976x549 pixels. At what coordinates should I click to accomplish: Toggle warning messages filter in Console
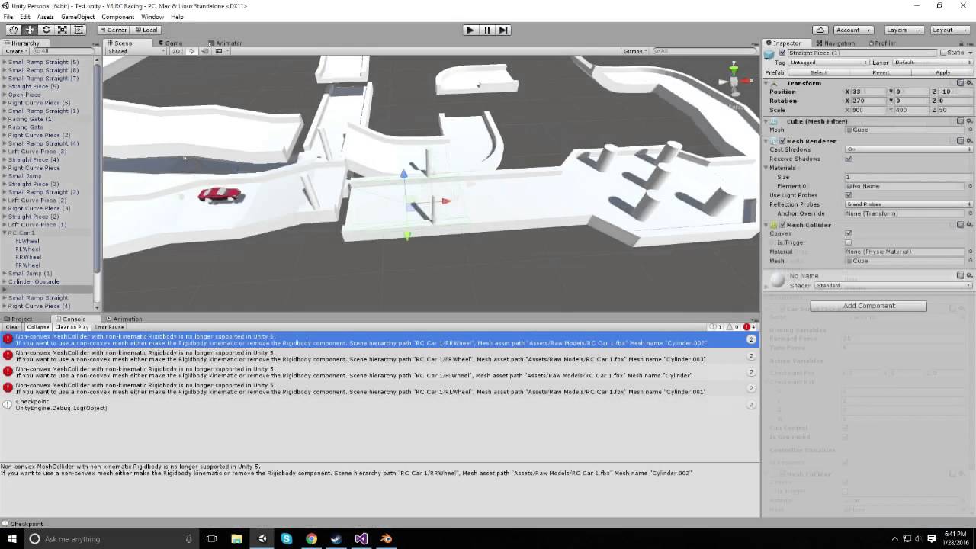pos(732,327)
